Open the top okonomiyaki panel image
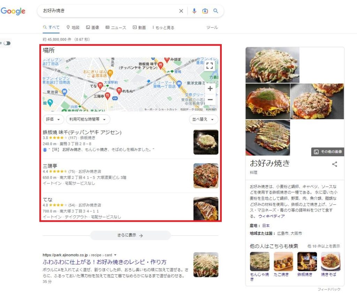Viewport: 357px width, 294px height. click(272, 65)
